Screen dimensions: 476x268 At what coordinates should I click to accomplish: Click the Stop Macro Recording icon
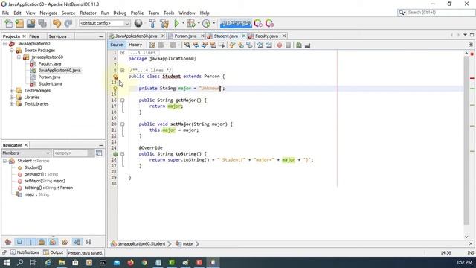(x=288, y=45)
